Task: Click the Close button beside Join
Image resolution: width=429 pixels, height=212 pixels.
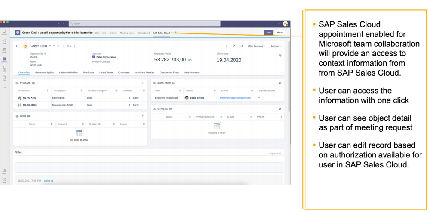Action: tap(280, 33)
